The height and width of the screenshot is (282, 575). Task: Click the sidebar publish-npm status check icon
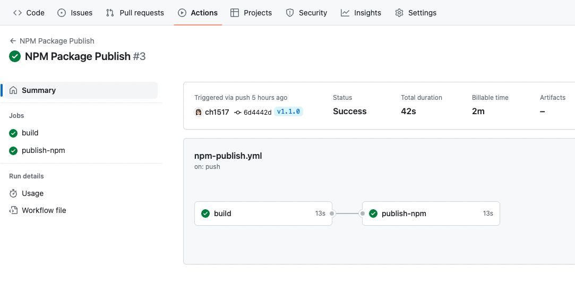[x=13, y=151]
